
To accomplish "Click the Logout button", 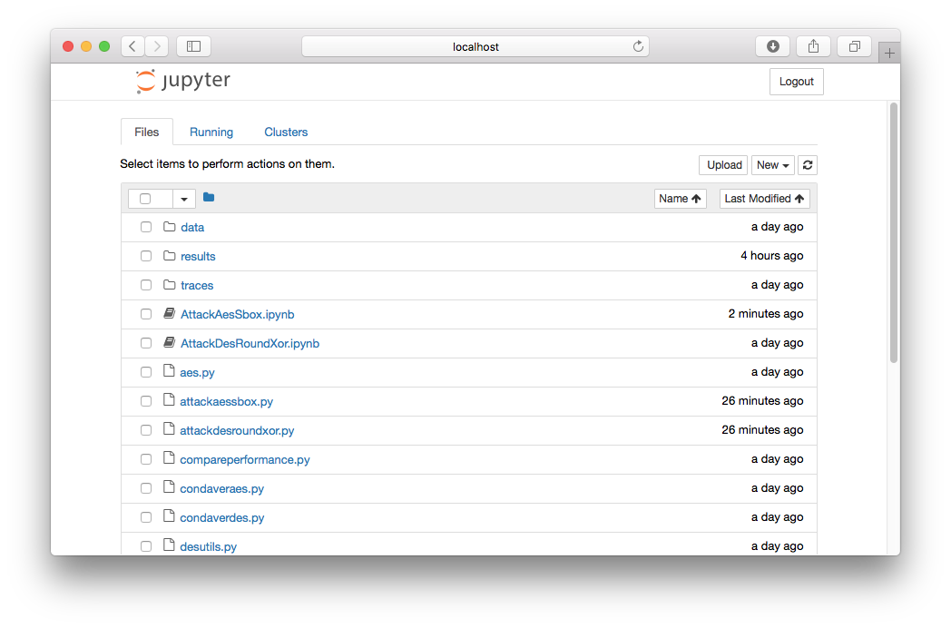I will click(x=796, y=82).
